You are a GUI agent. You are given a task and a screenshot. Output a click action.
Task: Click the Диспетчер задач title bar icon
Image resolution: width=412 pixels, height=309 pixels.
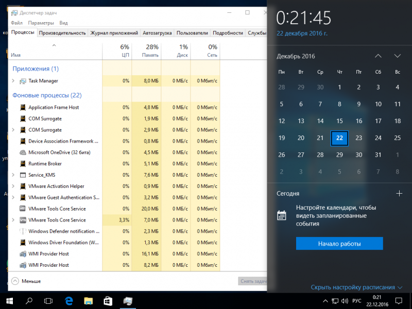[14, 13]
